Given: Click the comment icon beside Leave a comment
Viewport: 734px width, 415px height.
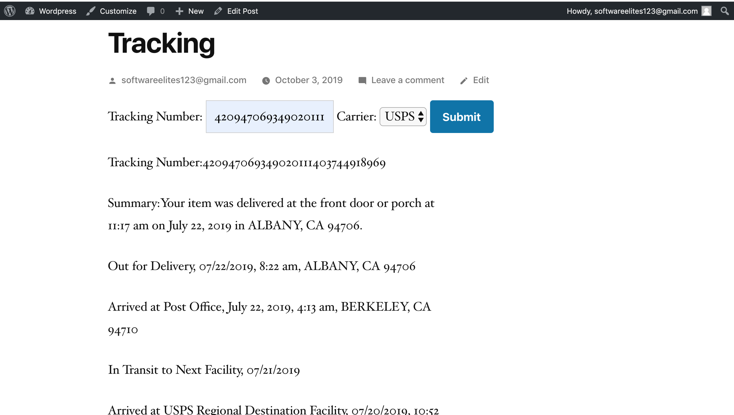Looking at the screenshot, I should [362, 81].
